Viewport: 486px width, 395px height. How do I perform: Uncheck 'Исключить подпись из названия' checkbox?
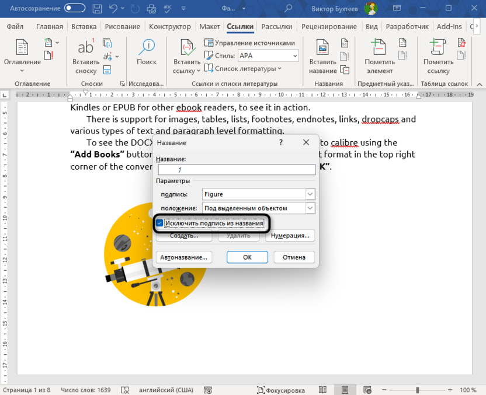[159, 223]
